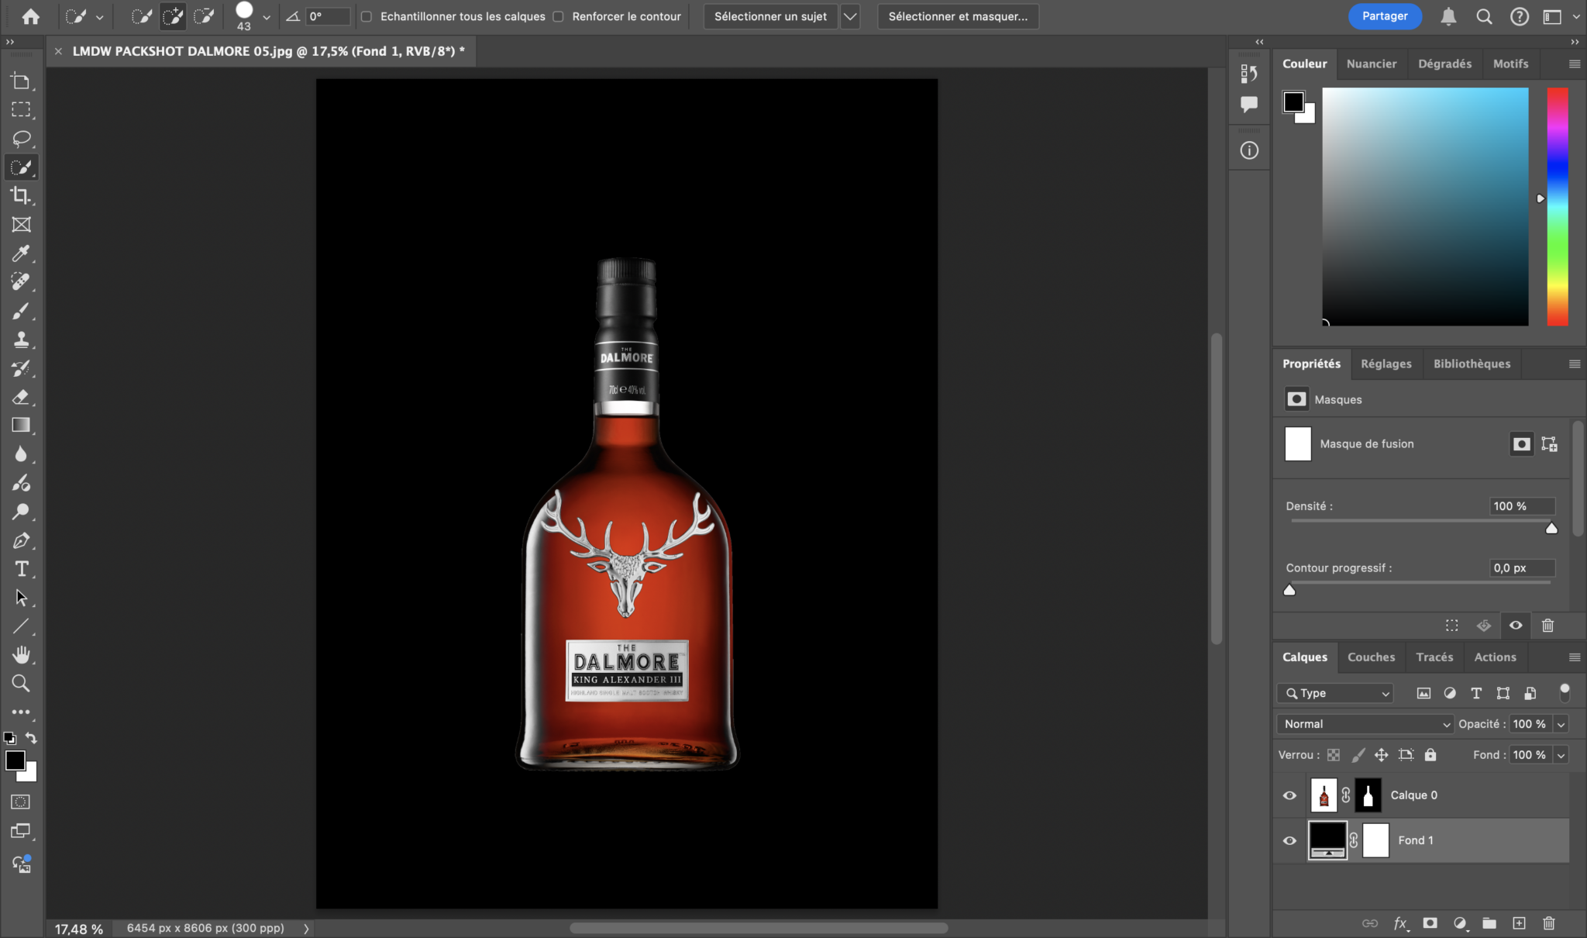
Task: Click Sélectionner et masquer button
Action: (x=958, y=16)
